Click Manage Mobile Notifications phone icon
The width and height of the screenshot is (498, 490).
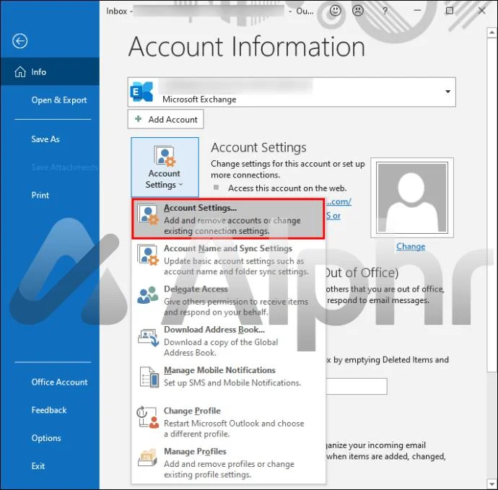pyautogui.click(x=149, y=377)
